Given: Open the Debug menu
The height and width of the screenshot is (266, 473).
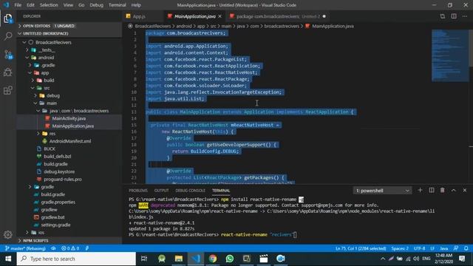Looking at the screenshot, I should click(97, 5).
